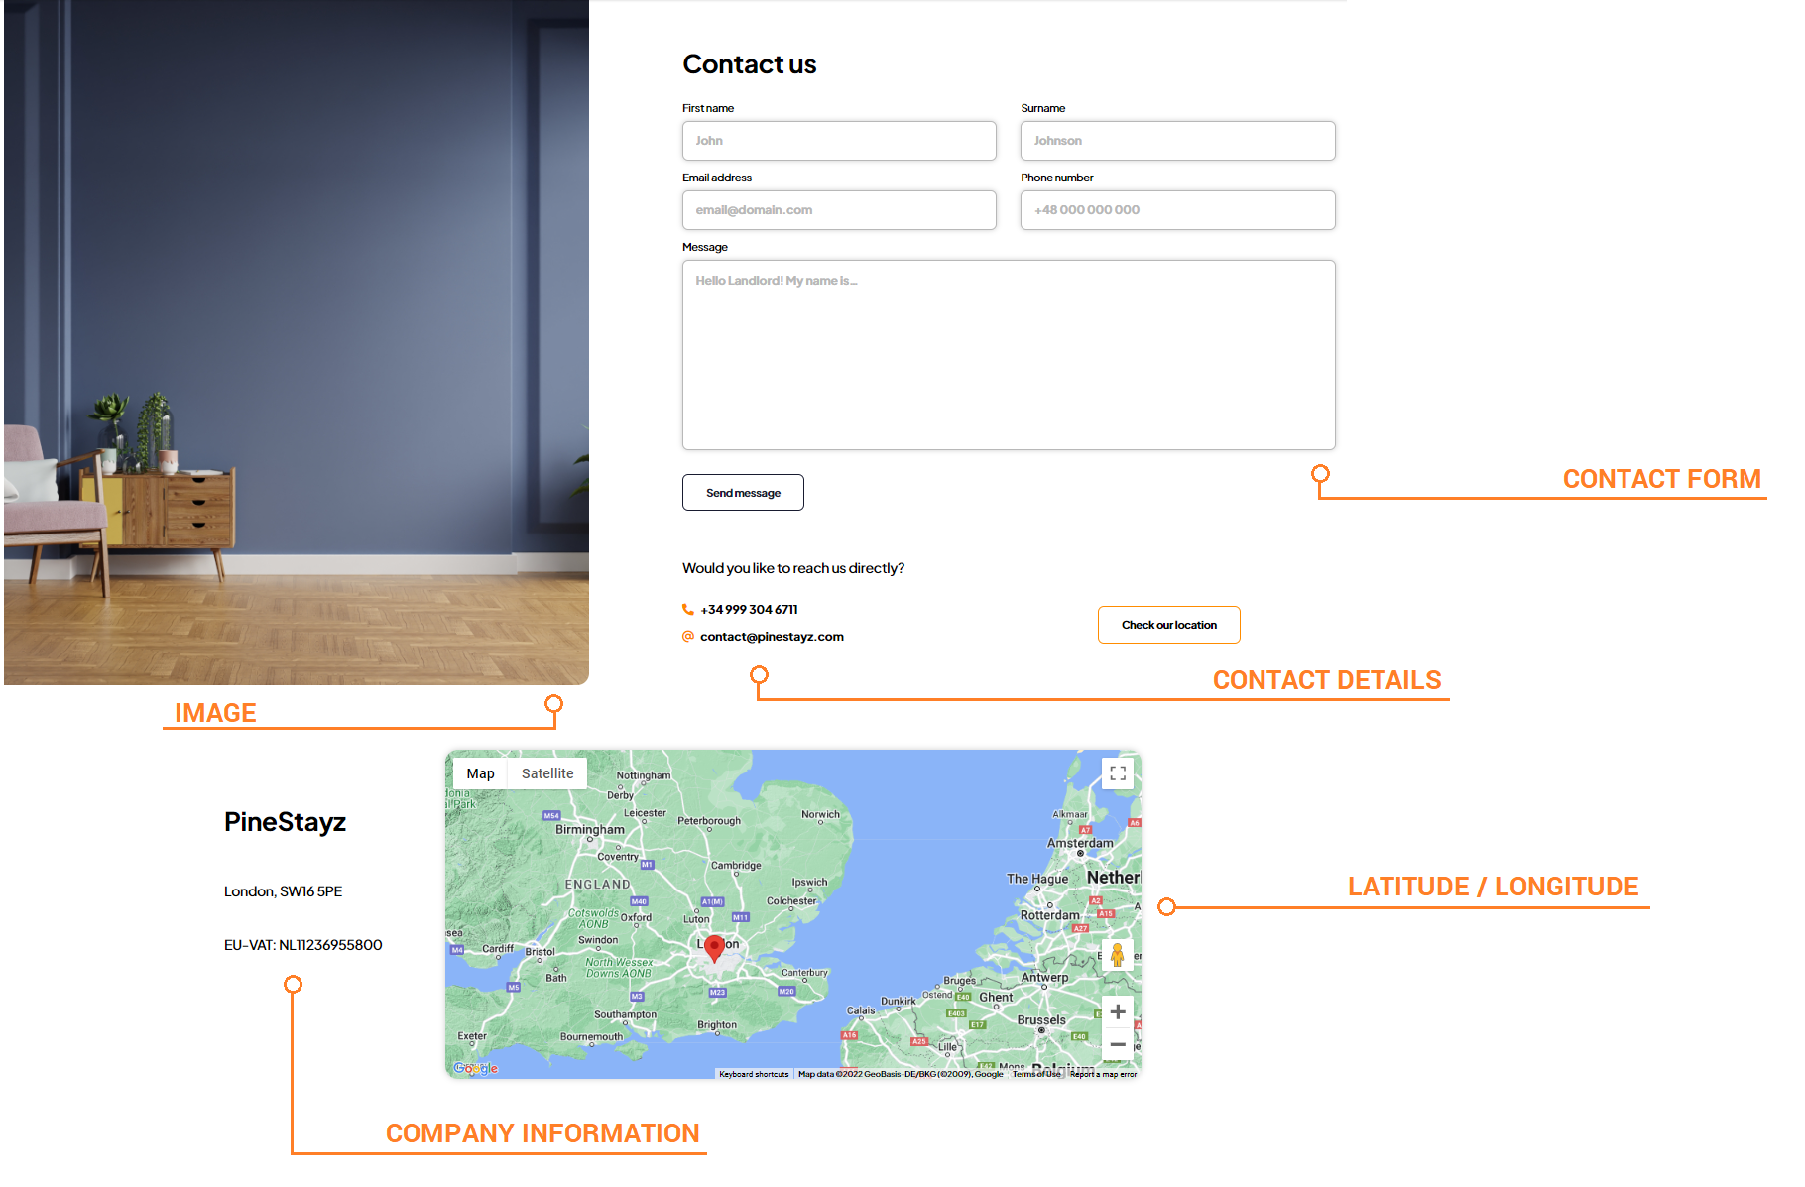Viewport: 1805px width, 1187px height.
Task: Click inside the Message text area
Action: (x=1009, y=355)
